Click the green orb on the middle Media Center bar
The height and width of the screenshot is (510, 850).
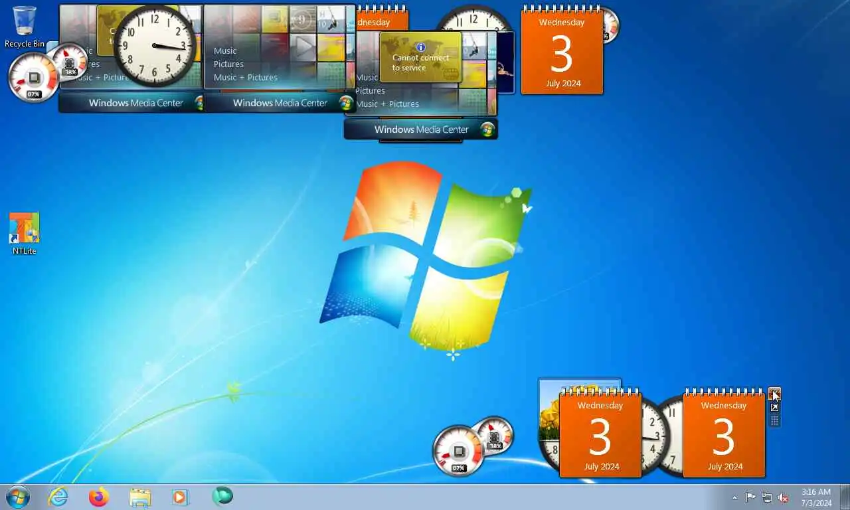point(345,103)
